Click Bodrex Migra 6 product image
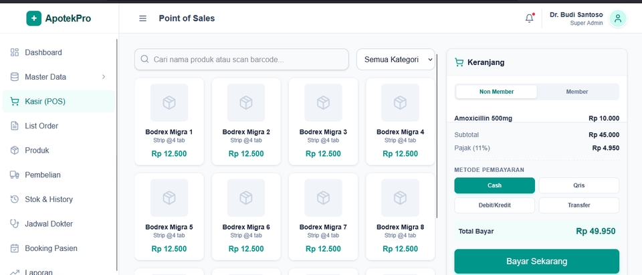The height and width of the screenshot is (275, 642). point(246,197)
